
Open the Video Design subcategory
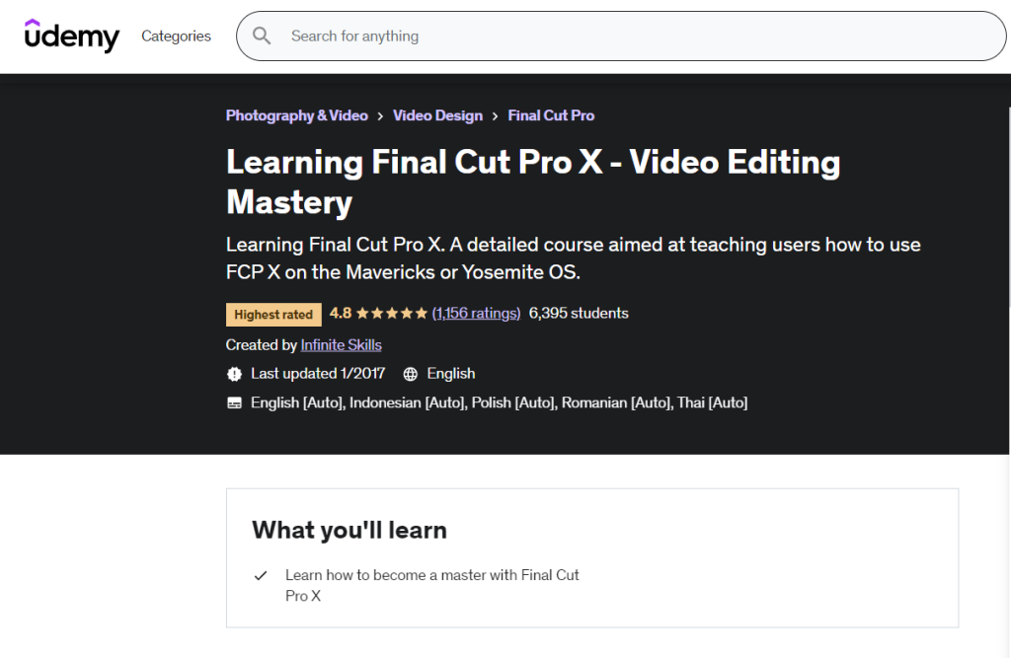pyautogui.click(x=438, y=115)
